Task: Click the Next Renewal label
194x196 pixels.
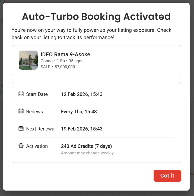Action: (x=41, y=129)
